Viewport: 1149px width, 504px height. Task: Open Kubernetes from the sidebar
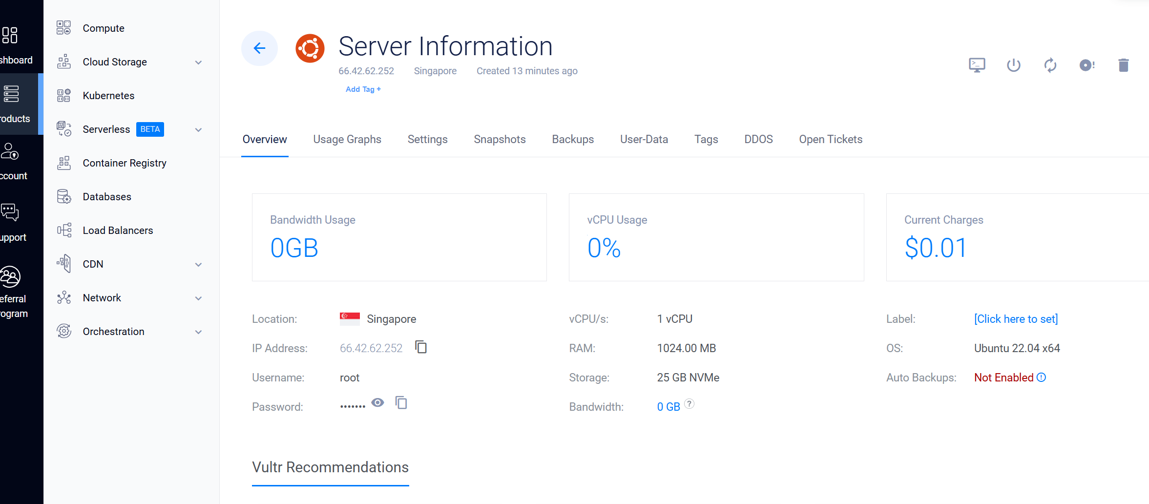point(108,96)
